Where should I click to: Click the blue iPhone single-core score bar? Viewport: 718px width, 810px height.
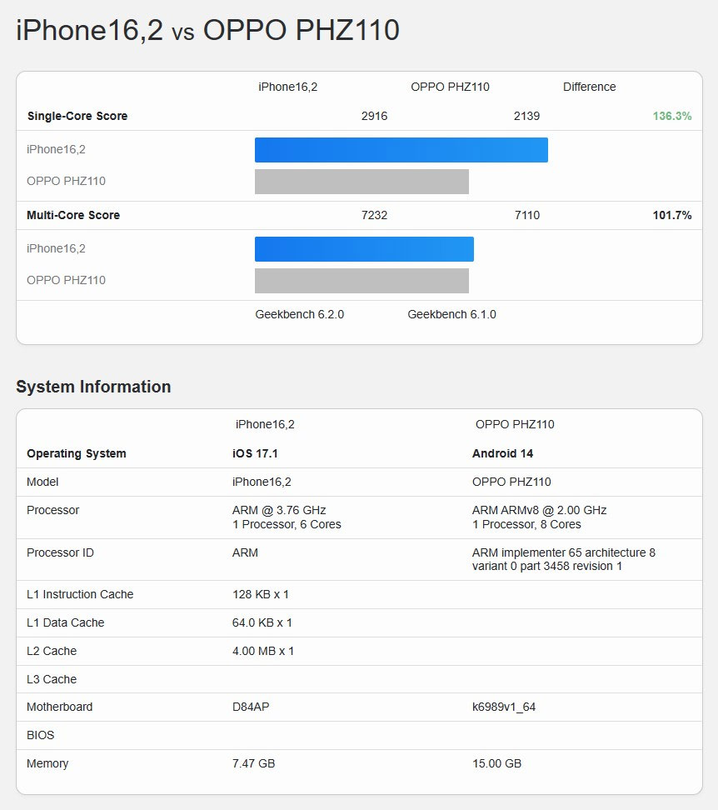pos(401,150)
